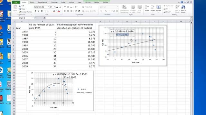Open the Font Color dropdown arrow

(x=61, y=11)
